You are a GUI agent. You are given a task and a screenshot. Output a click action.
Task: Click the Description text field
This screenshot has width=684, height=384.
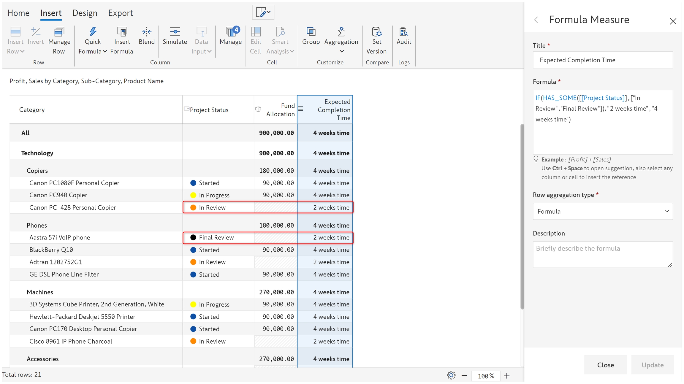coord(602,254)
